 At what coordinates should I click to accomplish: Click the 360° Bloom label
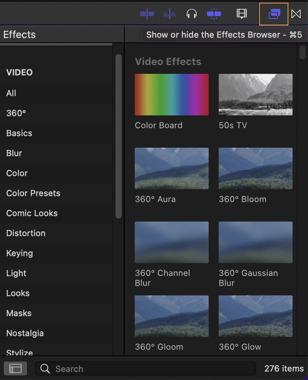[243, 199]
